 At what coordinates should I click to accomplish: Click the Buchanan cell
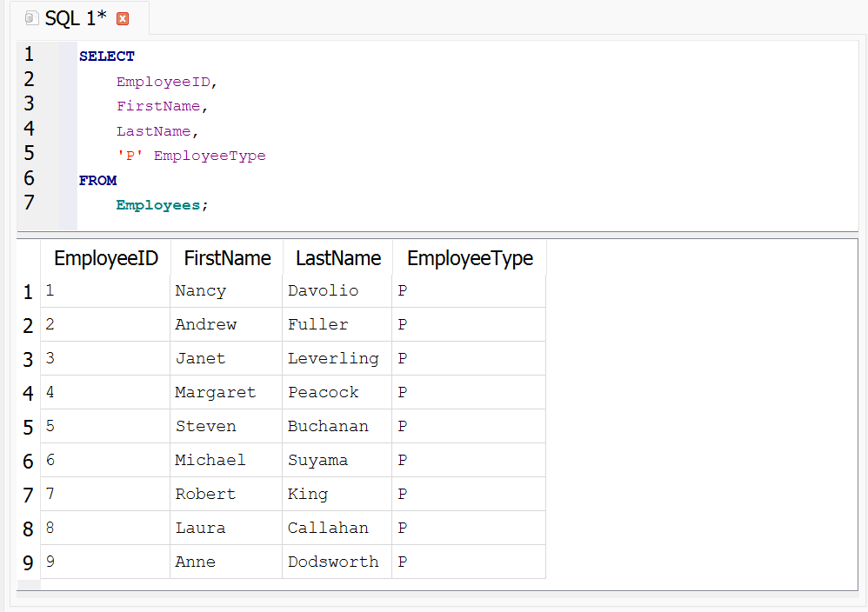pos(328,427)
